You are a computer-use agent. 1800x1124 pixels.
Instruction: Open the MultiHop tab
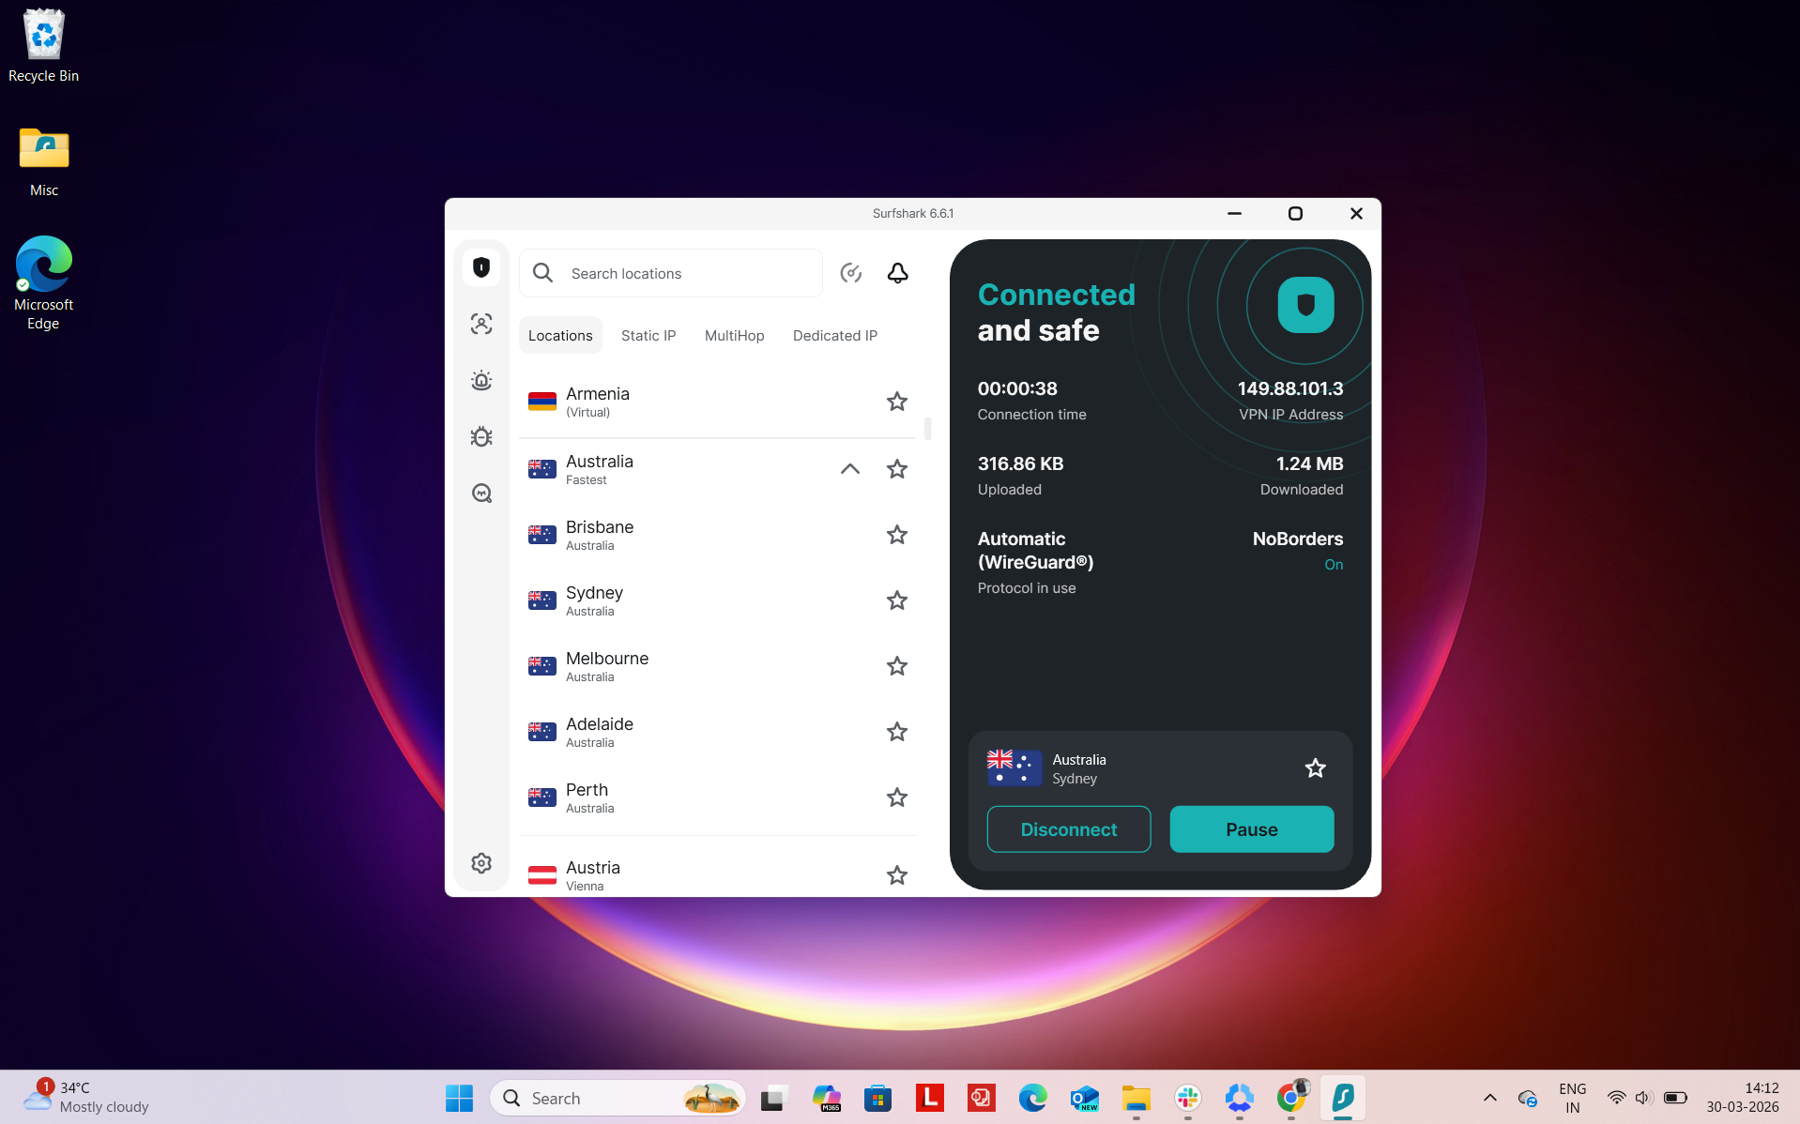[x=734, y=335]
